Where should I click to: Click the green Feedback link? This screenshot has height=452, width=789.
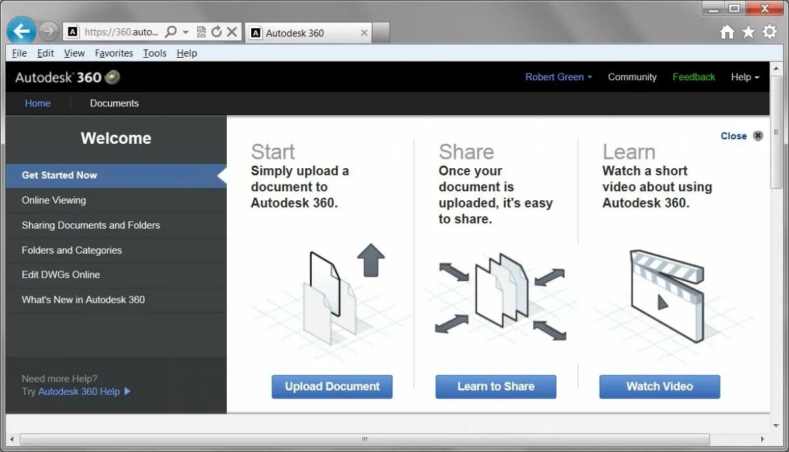click(x=694, y=77)
